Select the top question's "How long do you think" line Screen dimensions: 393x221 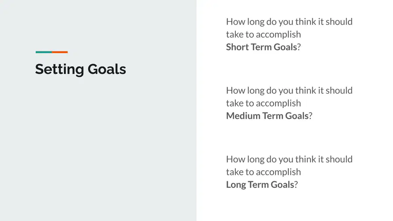coord(289,22)
